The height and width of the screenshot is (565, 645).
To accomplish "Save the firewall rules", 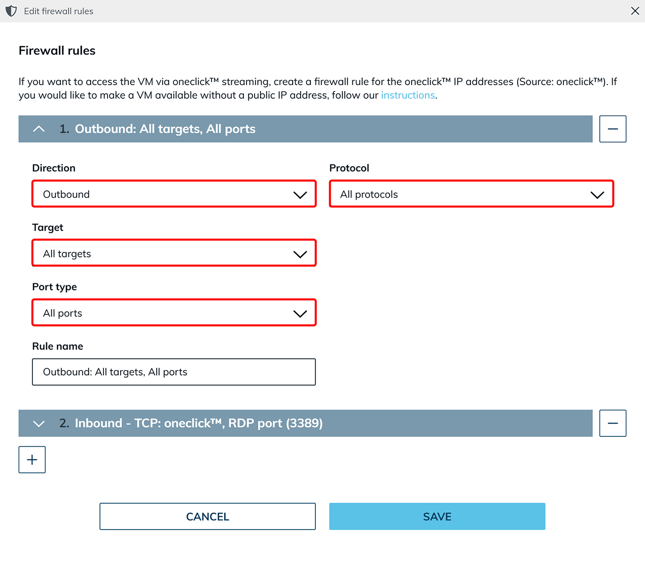I will [x=437, y=516].
